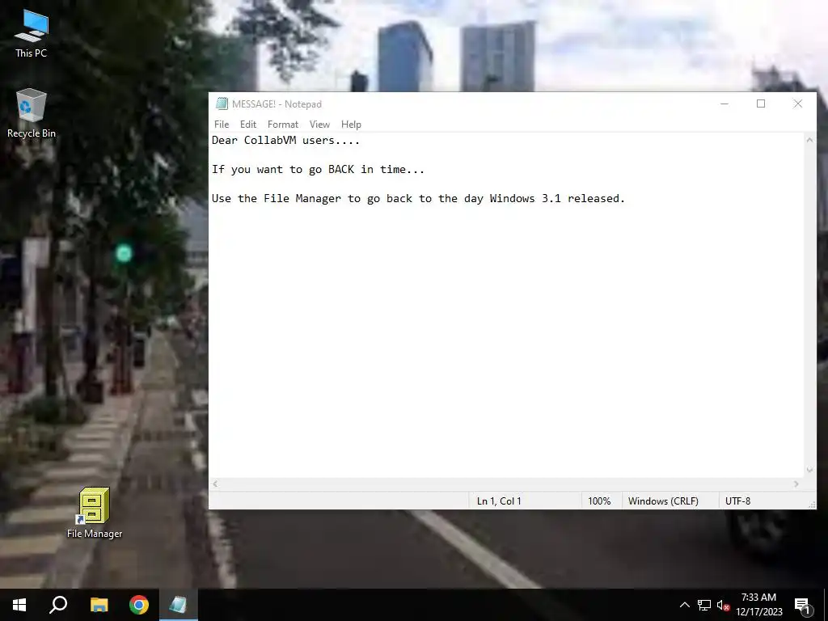Place cursor in 'If you want to go BACK' line
828x621 pixels.
(x=318, y=170)
